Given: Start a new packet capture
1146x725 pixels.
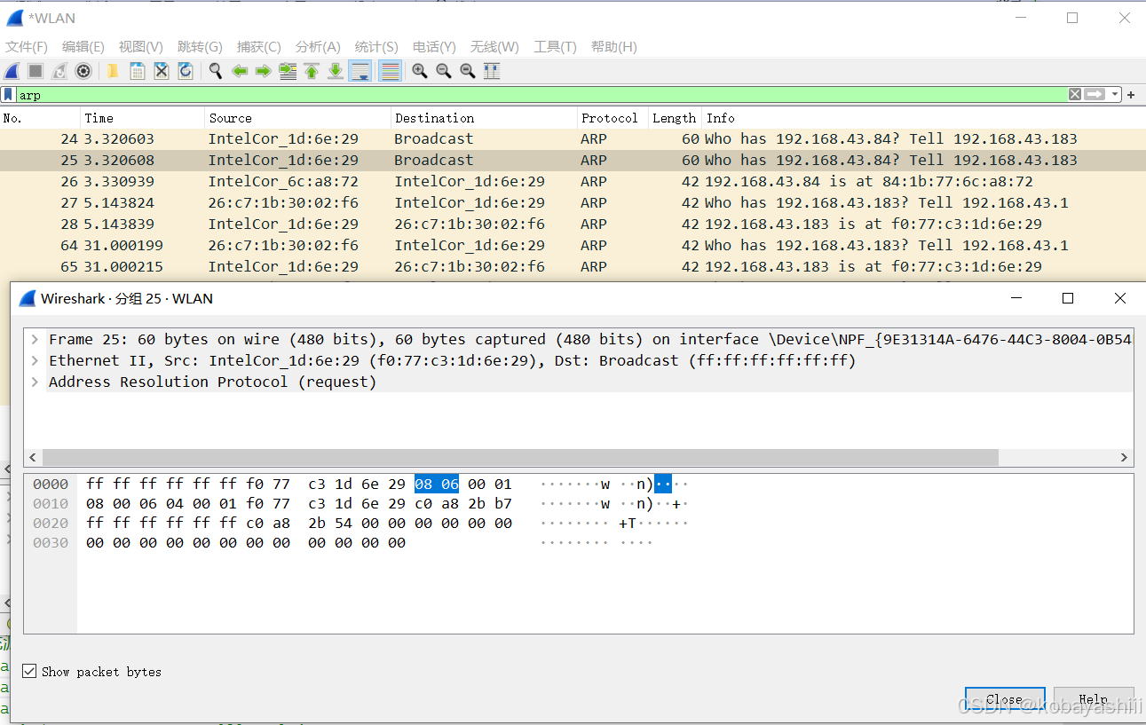Looking at the screenshot, I should coord(12,71).
